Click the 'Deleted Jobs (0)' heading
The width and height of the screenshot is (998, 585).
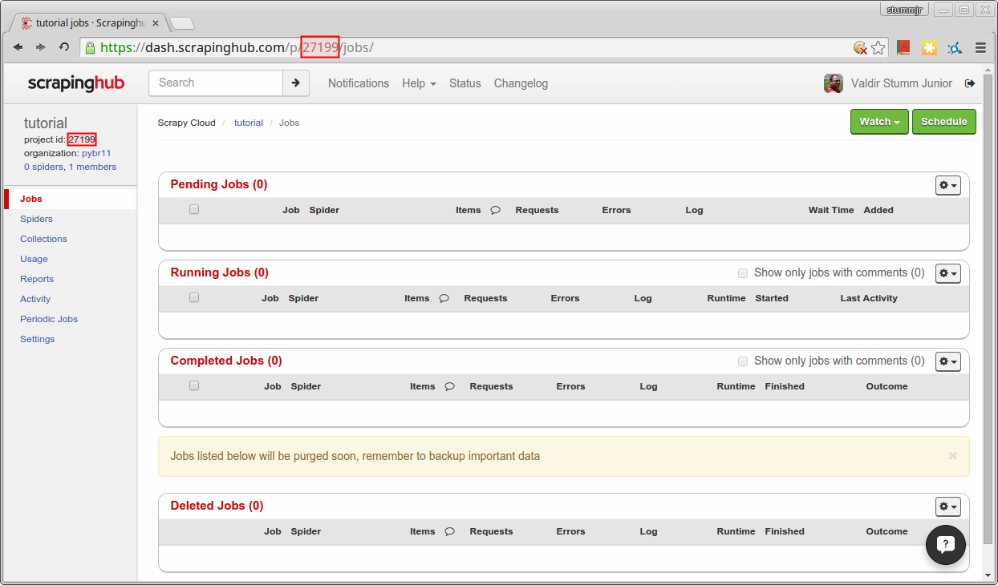[x=217, y=506]
